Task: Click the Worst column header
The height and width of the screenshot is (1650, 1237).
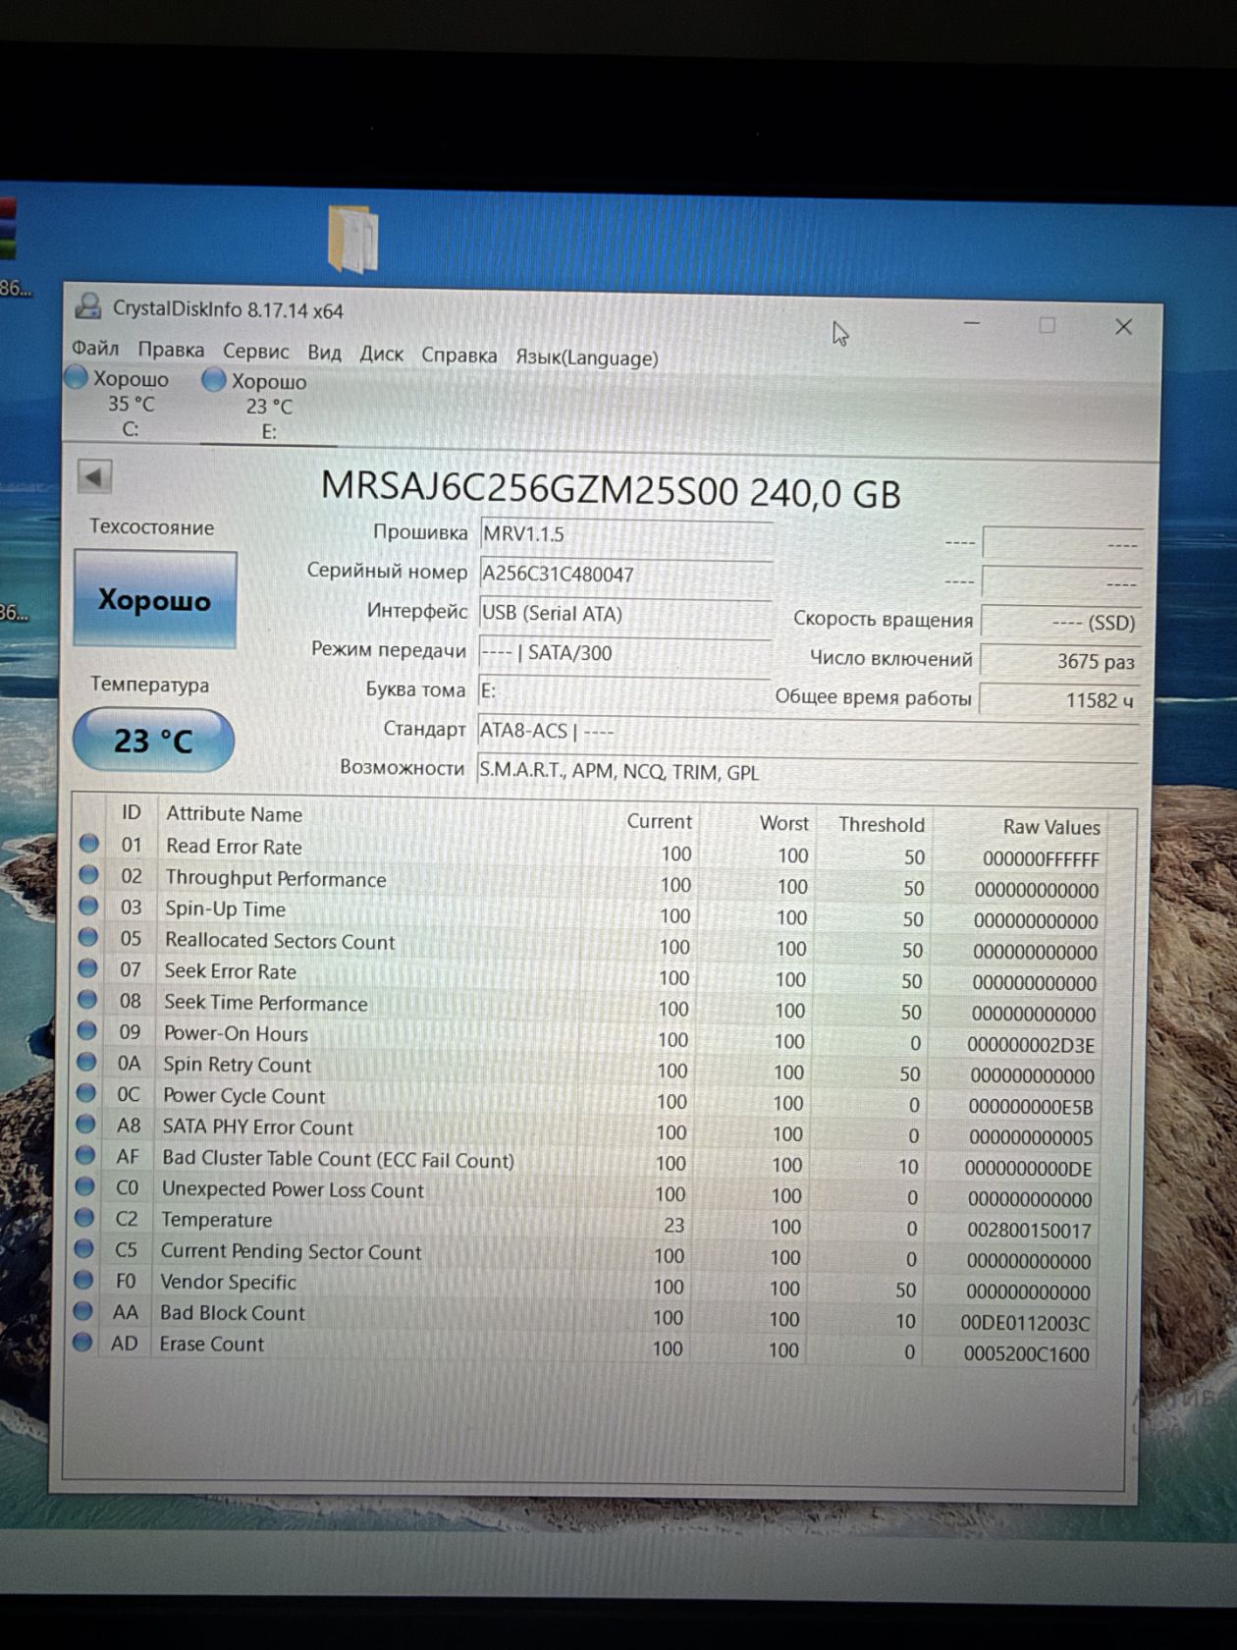Action: click(783, 823)
